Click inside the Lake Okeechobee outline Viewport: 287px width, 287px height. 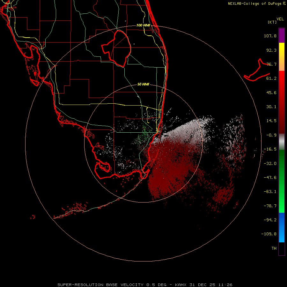point(119,48)
